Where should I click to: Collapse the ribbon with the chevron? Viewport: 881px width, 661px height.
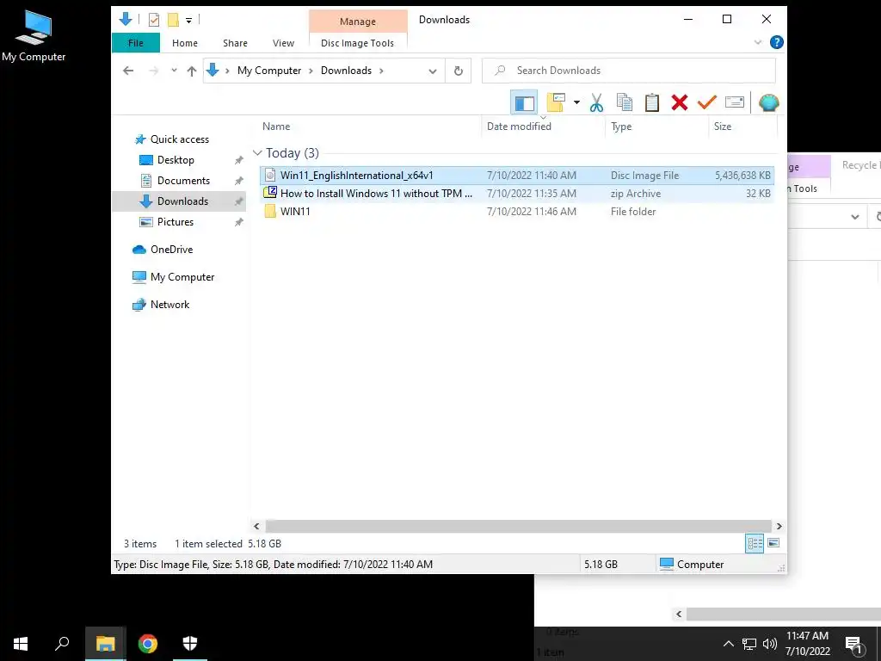[757, 43]
